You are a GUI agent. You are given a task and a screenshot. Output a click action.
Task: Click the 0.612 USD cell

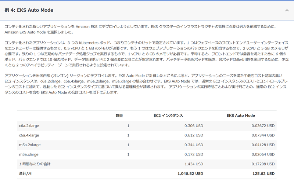coord(194,135)
